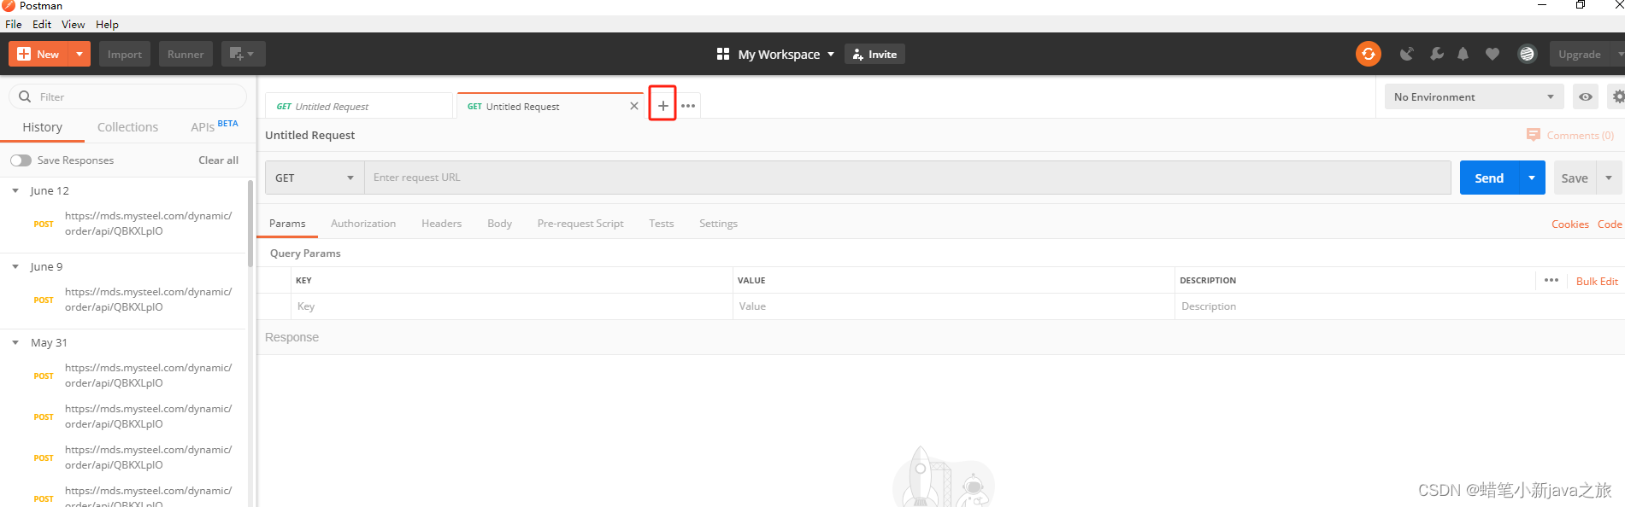Open the Send button dropdown arrow
This screenshot has height=507, width=1625.
click(x=1532, y=178)
